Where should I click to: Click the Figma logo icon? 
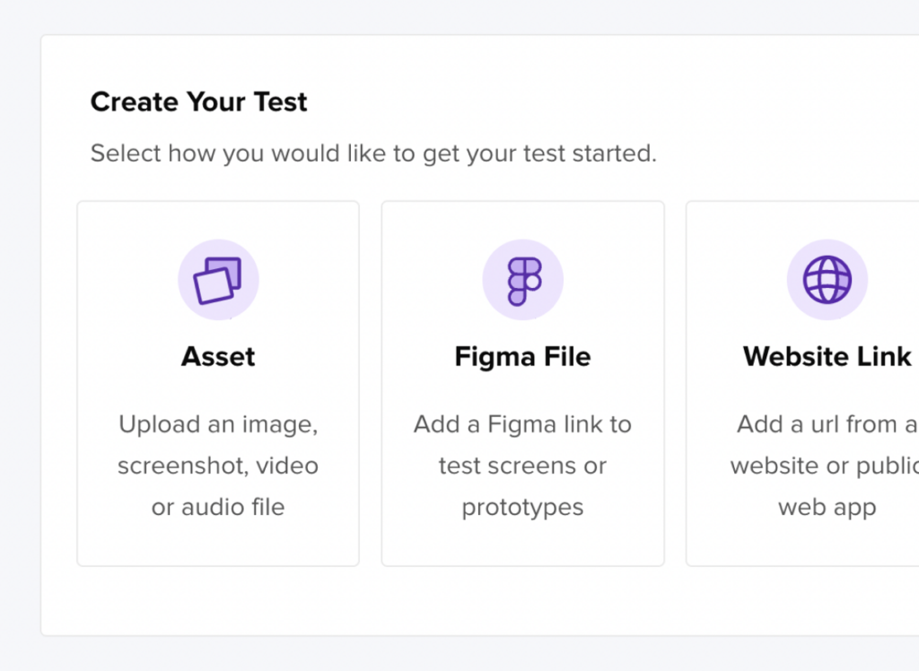coord(522,280)
